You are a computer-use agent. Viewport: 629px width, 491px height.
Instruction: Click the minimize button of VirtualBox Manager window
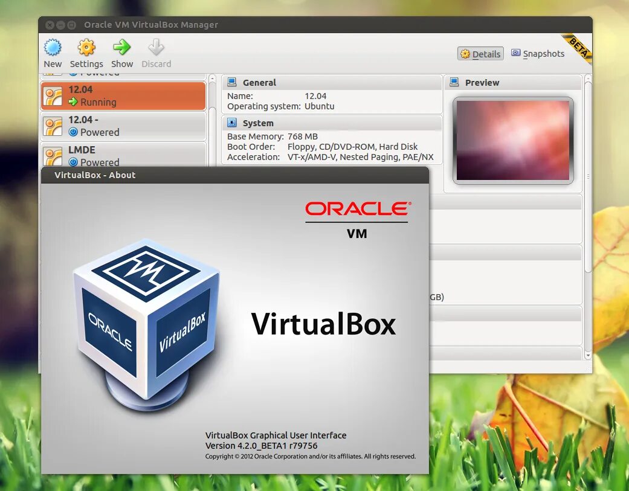[x=60, y=25]
